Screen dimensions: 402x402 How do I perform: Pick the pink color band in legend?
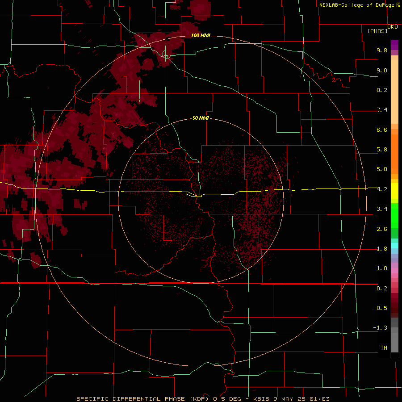[x=394, y=271]
